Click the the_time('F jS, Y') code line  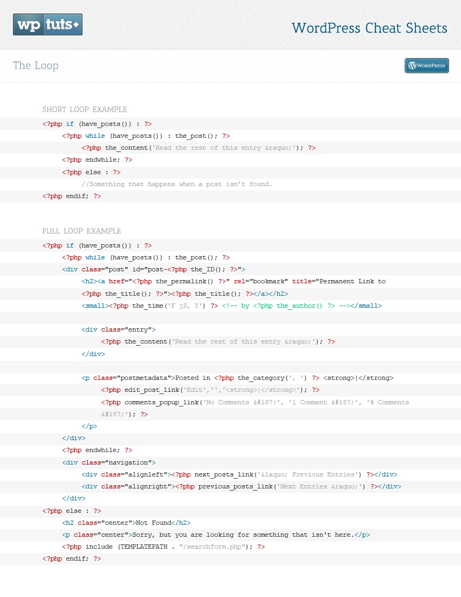point(231,306)
